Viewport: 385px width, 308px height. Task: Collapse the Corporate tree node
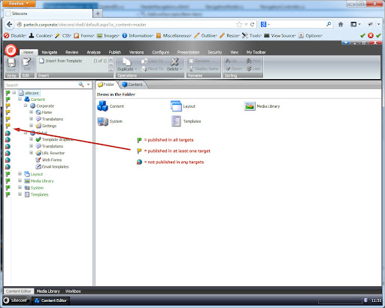click(26, 105)
